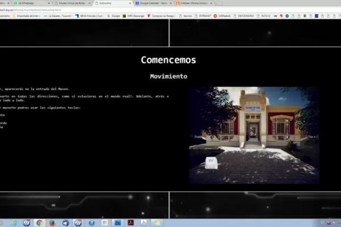
Task: Open the Compras no Paraguai bookmark
Action: (x=161, y=16)
